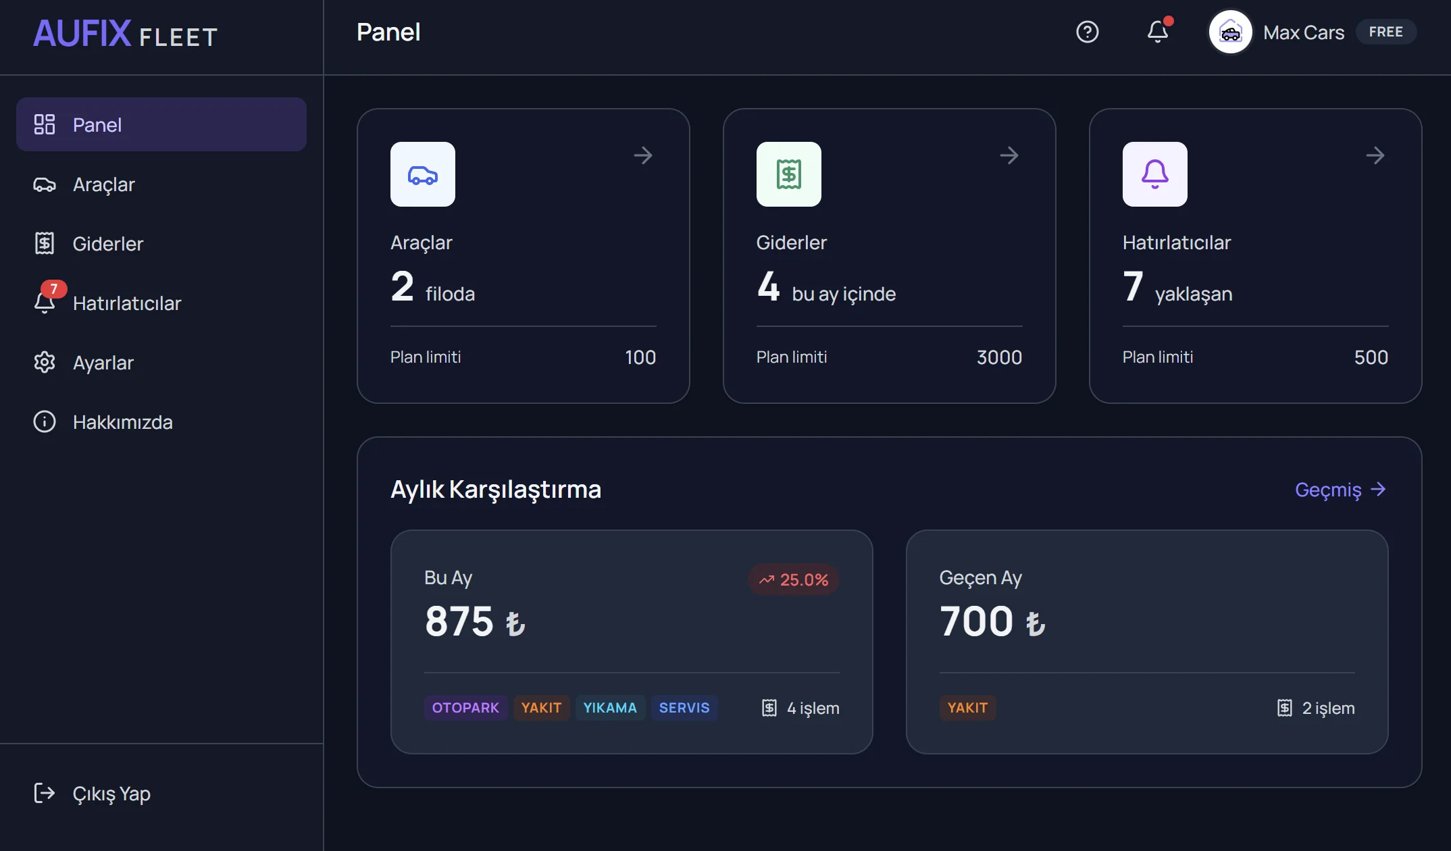Click the receipt icon beside 4 işlem
The height and width of the screenshot is (851, 1451).
click(769, 708)
